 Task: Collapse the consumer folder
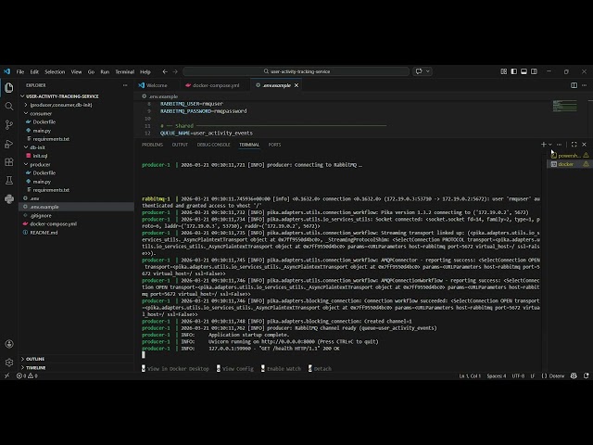click(x=76, y=113)
